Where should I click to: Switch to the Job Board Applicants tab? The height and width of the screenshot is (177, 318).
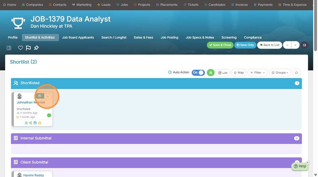click(x=78, y=38)
